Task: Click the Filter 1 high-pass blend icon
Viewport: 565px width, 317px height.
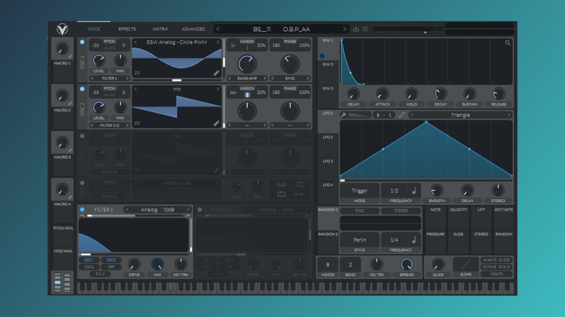Action: tap(188, 215)
